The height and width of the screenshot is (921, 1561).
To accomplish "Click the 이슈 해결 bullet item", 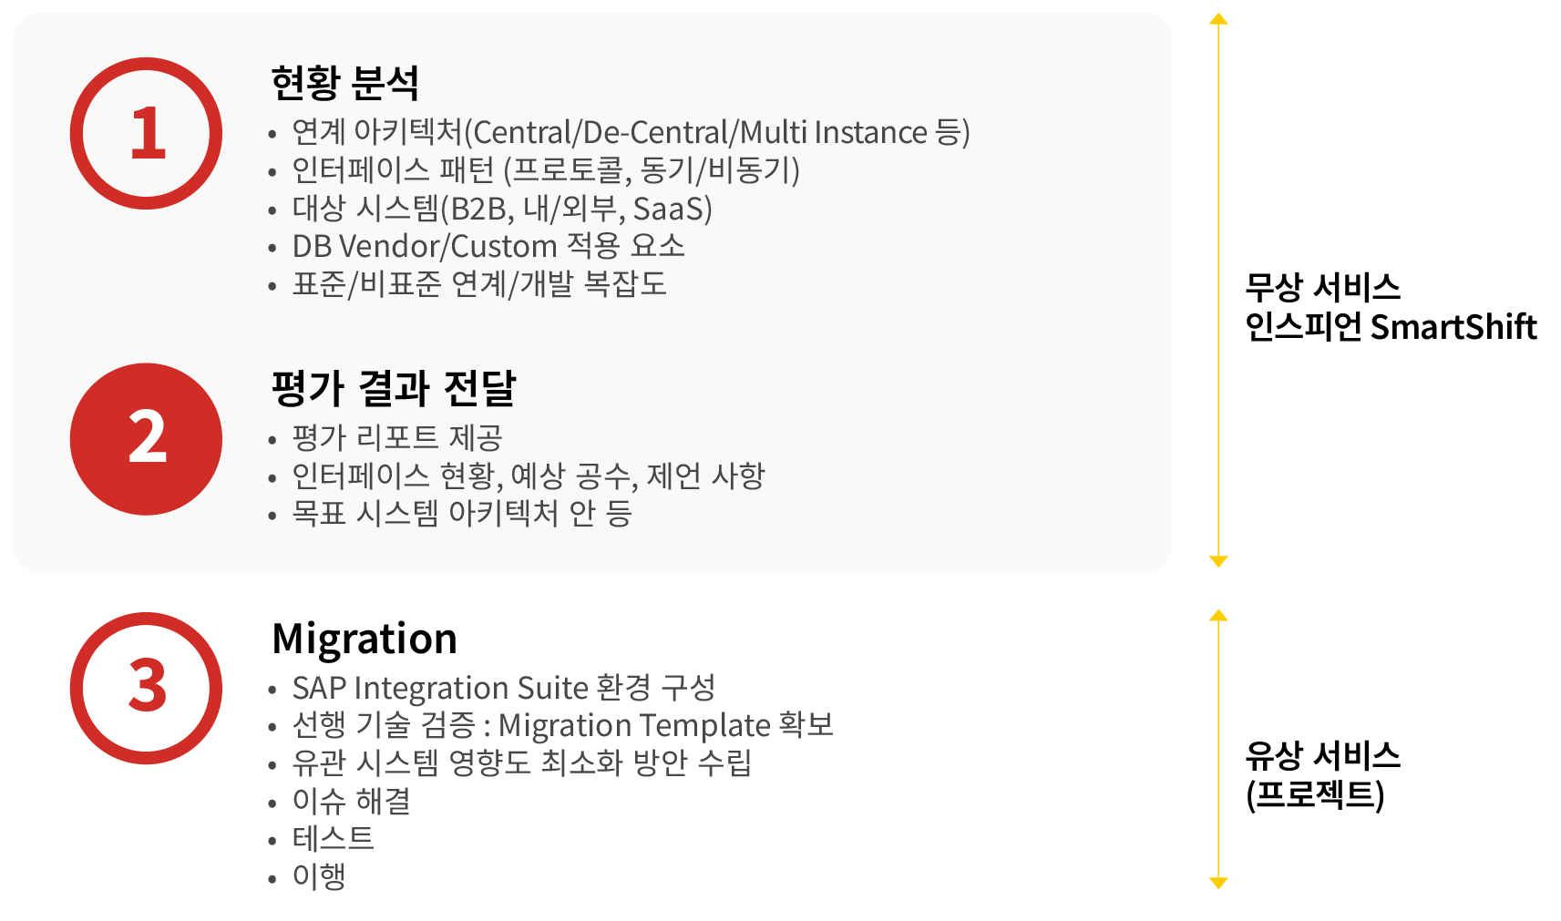I will point(352,802).
